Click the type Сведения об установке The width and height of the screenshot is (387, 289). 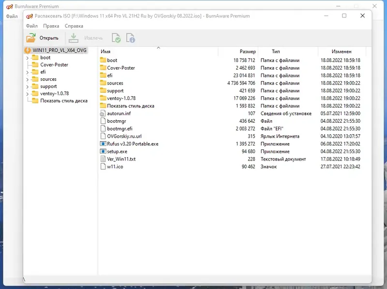286,114
